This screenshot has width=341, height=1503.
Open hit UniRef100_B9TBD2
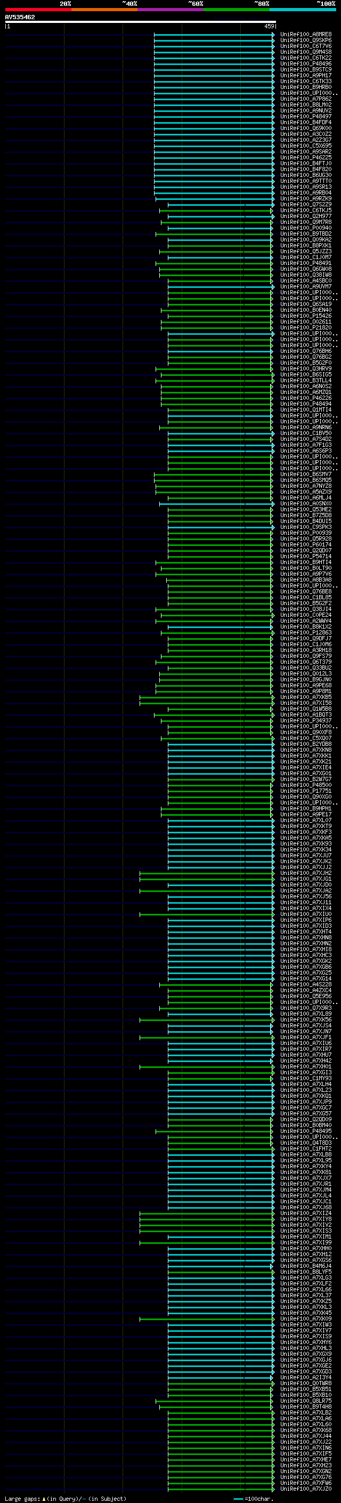pos(306,234)
